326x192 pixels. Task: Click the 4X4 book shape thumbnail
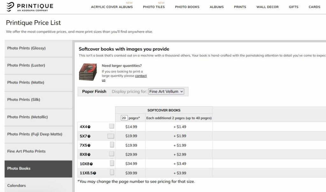point(112,126)
